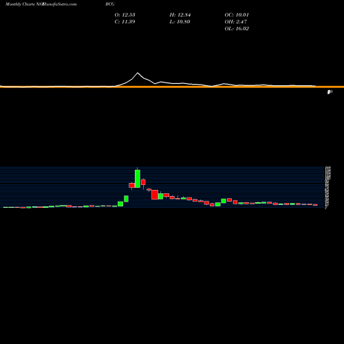Click the tallest green candlestick at the peak
Screen dimensions: 344x344
pos(138,179)
